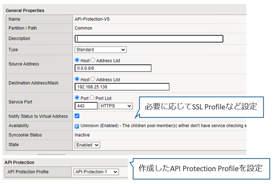Click the blue Availability status icon
Image resolution: width=274 pixels, height=184 pixels.
[77, 126]
